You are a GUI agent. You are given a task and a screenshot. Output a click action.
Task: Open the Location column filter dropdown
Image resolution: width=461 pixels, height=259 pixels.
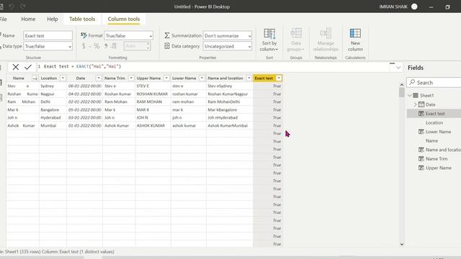(63, 78)
